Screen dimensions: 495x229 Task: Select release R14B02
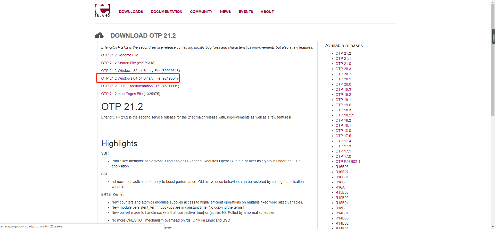[x=342, y=223]
